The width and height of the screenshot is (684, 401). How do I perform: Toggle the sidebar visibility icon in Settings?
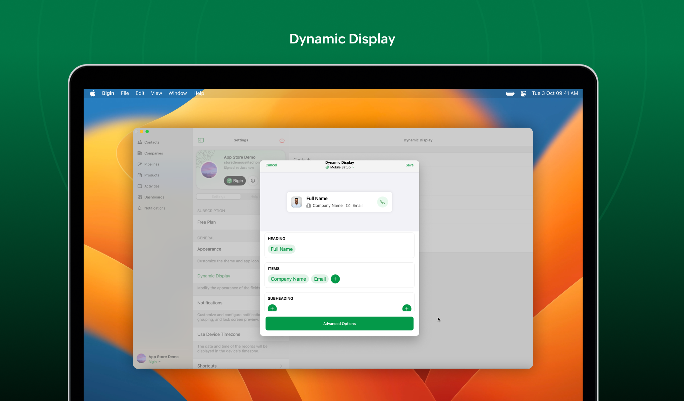click(201, 140)
